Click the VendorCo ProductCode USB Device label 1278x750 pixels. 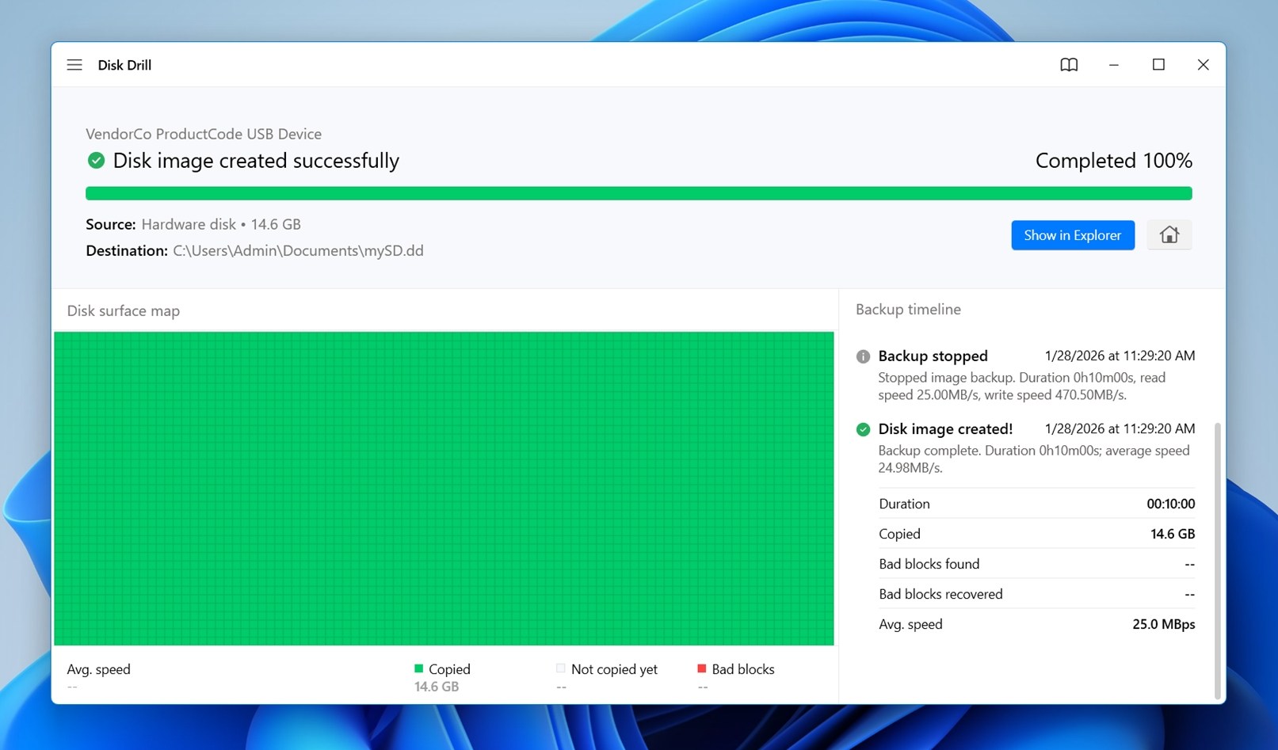click(x=204, y=134)
